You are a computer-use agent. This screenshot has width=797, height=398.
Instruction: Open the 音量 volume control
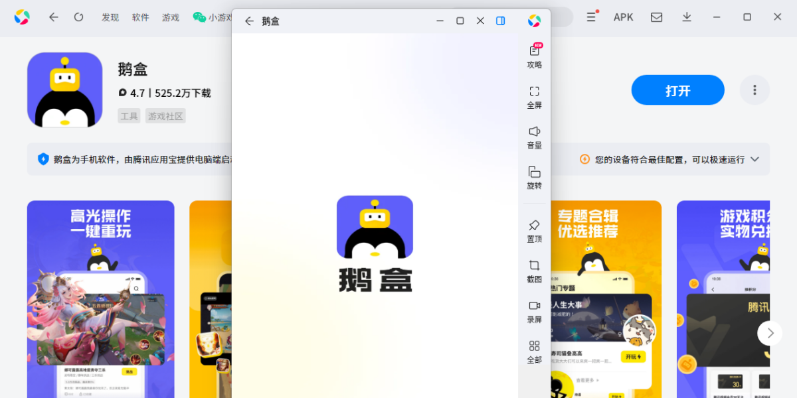(x=534, y=133)
